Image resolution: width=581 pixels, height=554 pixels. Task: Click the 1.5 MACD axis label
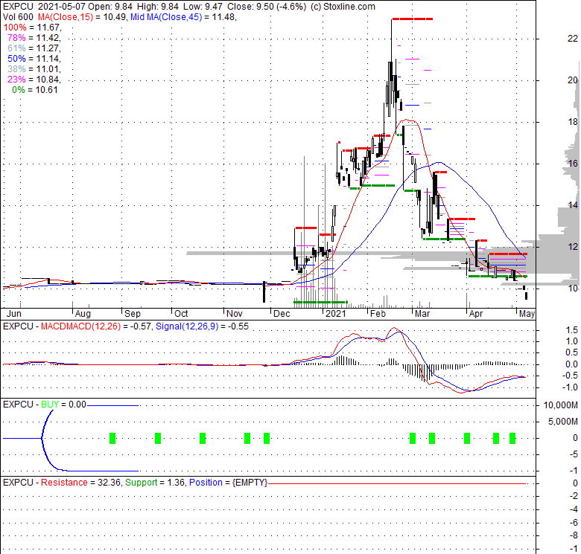click(x=572, y=330)
